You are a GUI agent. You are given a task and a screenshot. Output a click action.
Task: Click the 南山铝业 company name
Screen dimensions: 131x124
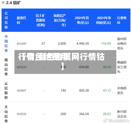point(6,67)
